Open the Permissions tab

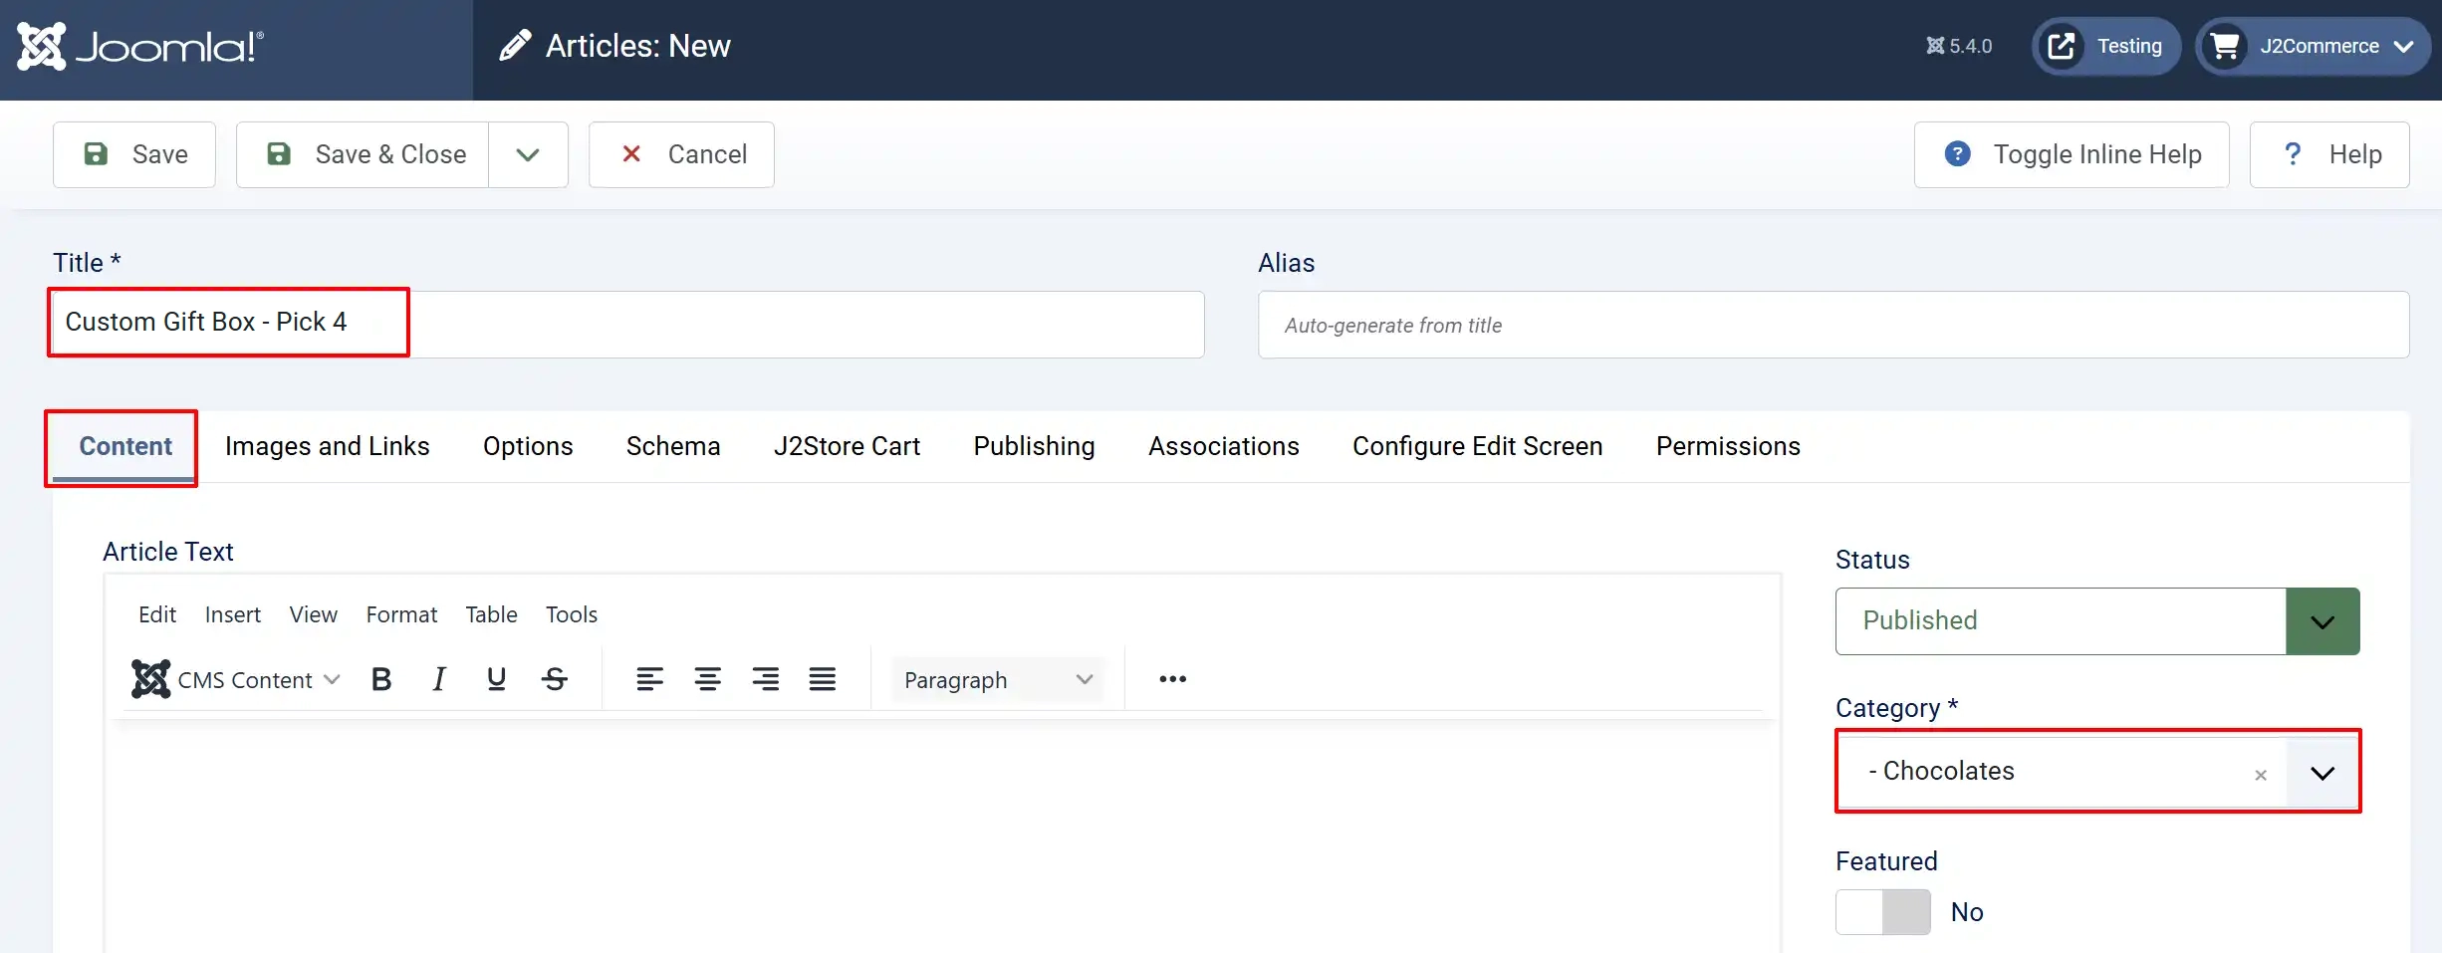point(1728,446)
